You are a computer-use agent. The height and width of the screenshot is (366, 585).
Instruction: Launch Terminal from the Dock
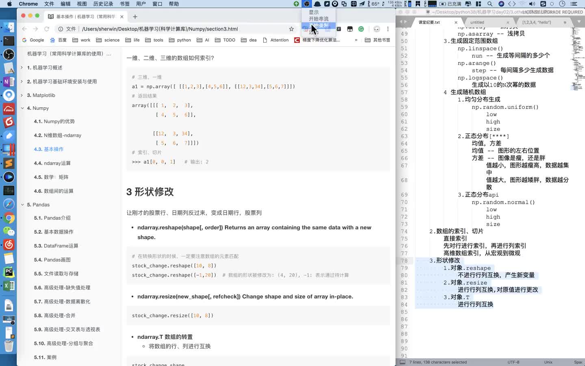[9, 41]
